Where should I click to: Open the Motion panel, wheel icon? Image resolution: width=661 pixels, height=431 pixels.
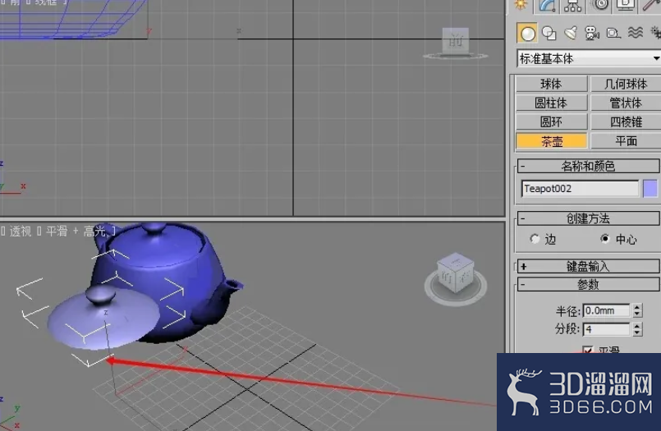(601, 4)
